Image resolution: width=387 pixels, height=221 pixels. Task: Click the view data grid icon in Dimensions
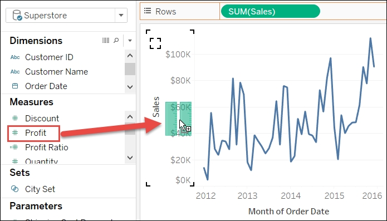(106, 41)
